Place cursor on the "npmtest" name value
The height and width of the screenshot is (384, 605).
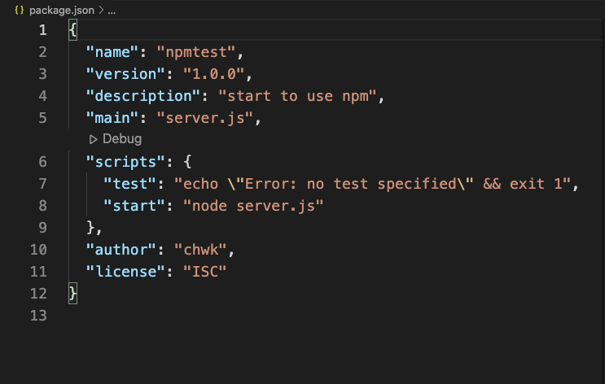(x=200, y=52)
